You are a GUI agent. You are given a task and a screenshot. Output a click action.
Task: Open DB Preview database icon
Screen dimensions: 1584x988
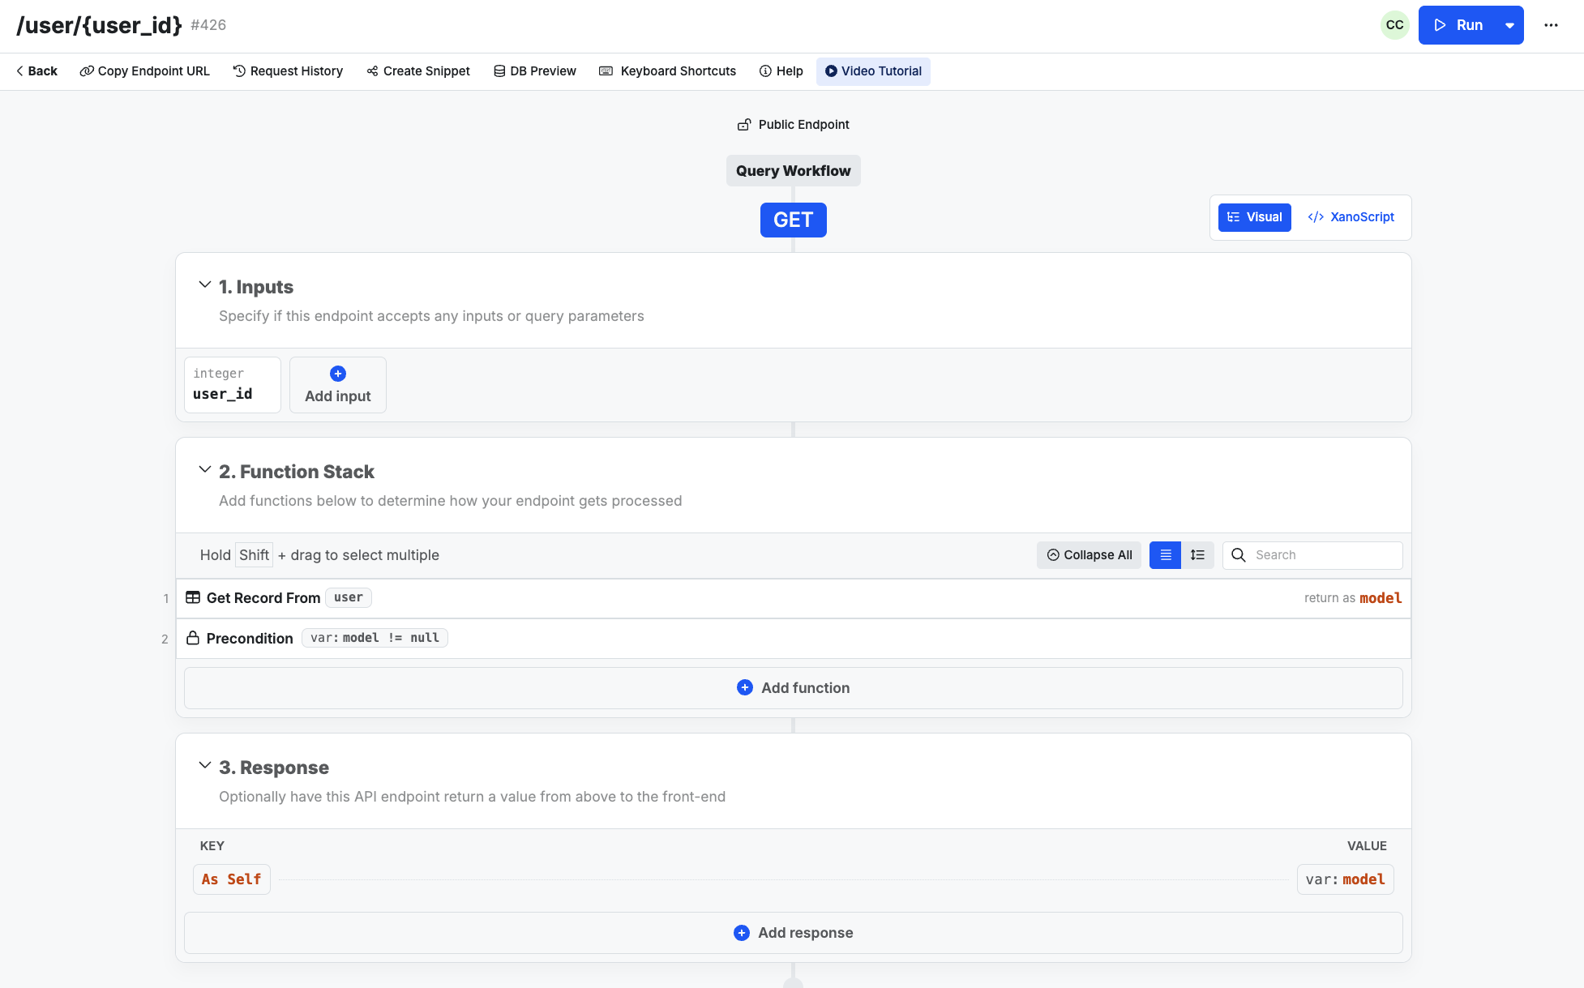coord(499,71)
